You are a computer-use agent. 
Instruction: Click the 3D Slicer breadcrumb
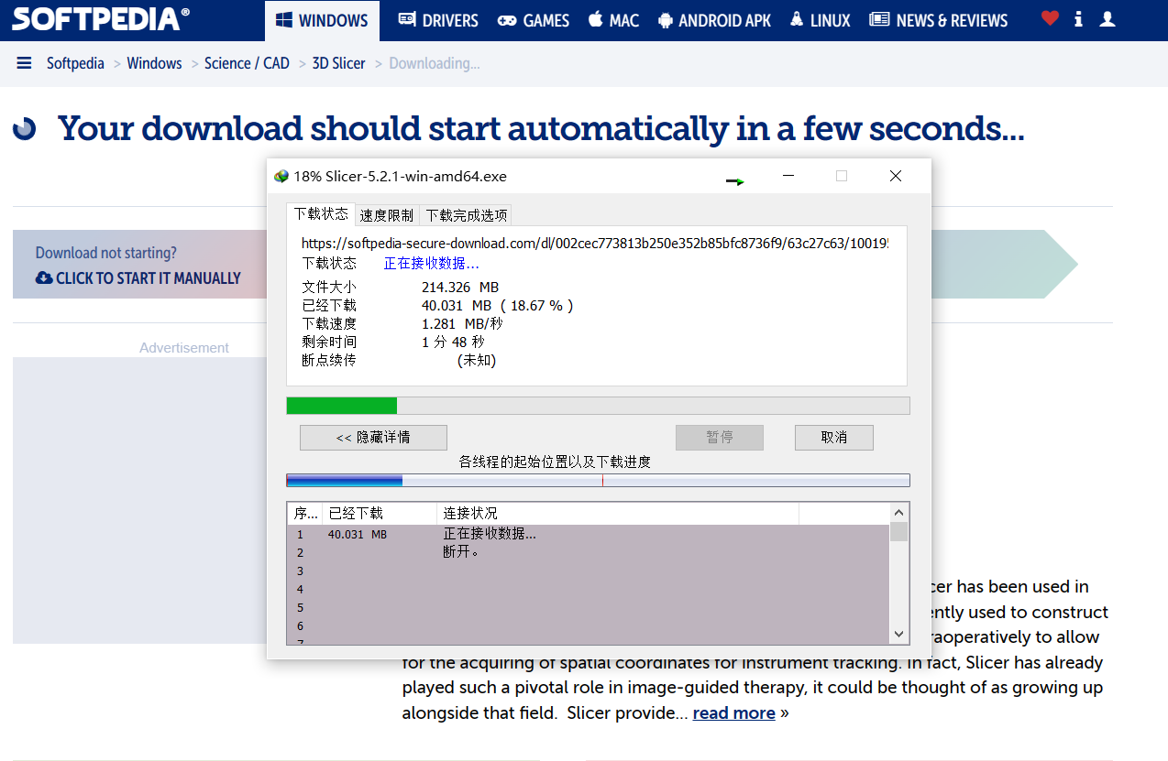(x=338, y=63)
